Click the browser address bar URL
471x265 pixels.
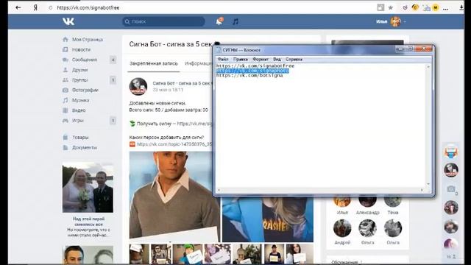click(88, 8)
